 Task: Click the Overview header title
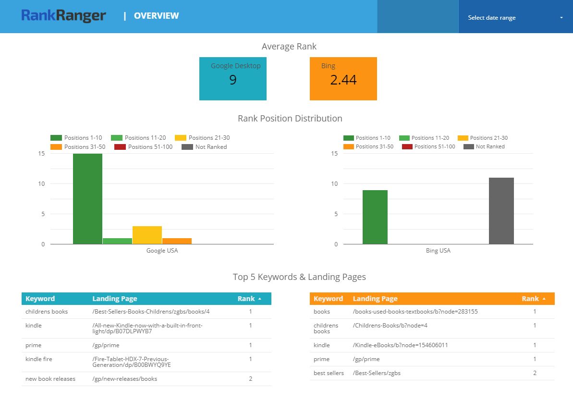point(156,16)
